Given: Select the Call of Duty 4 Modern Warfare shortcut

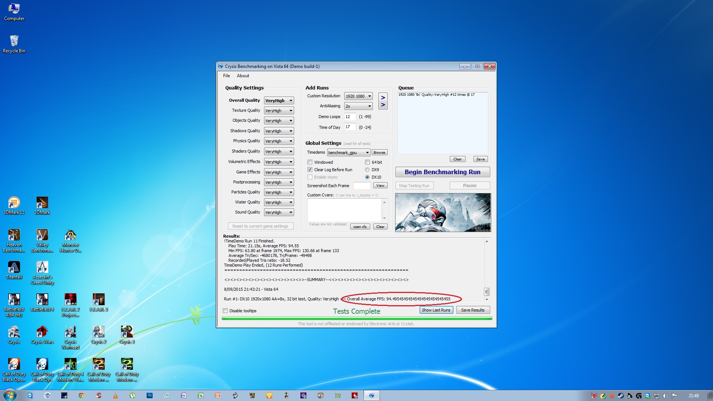Looking at the screenshot, I should [71, 369].
